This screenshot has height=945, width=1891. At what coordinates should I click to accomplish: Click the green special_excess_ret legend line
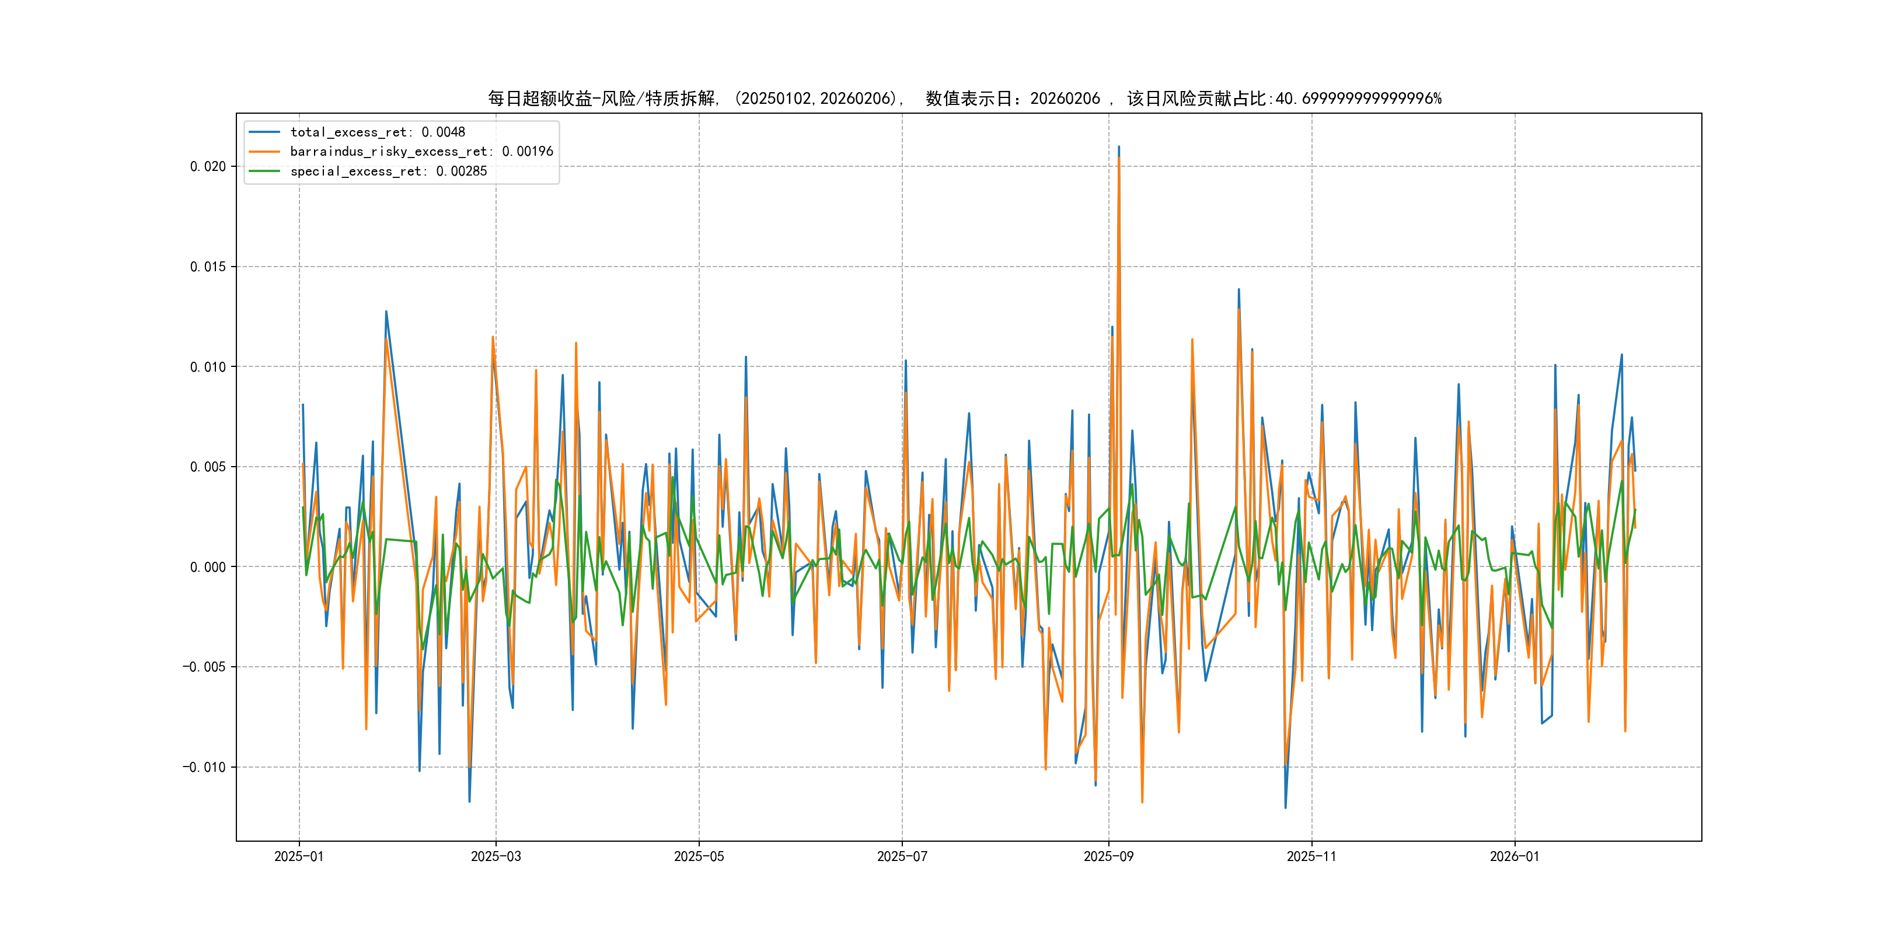coord(264,171)
